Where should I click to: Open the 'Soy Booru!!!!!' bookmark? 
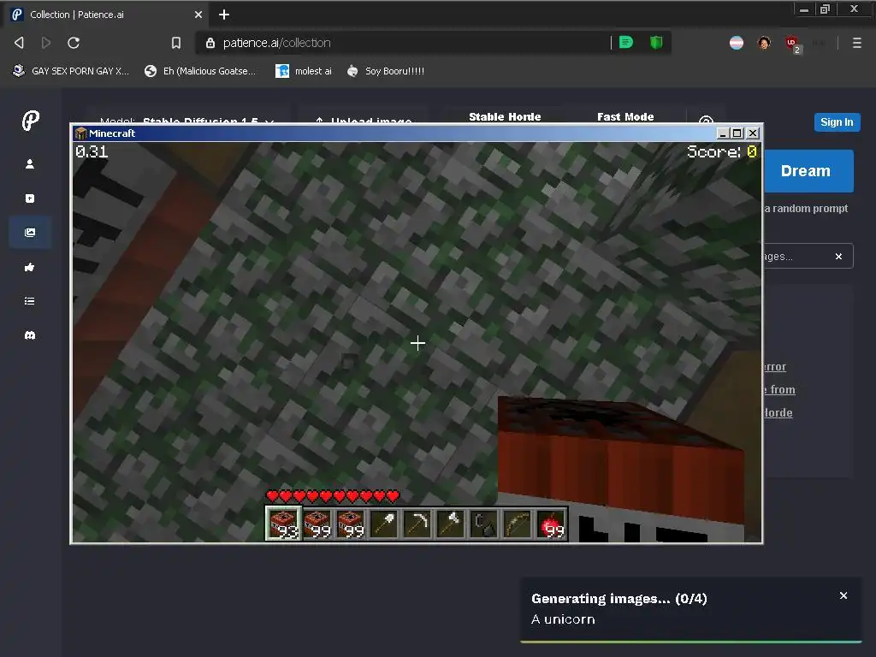tap(386, 71)
